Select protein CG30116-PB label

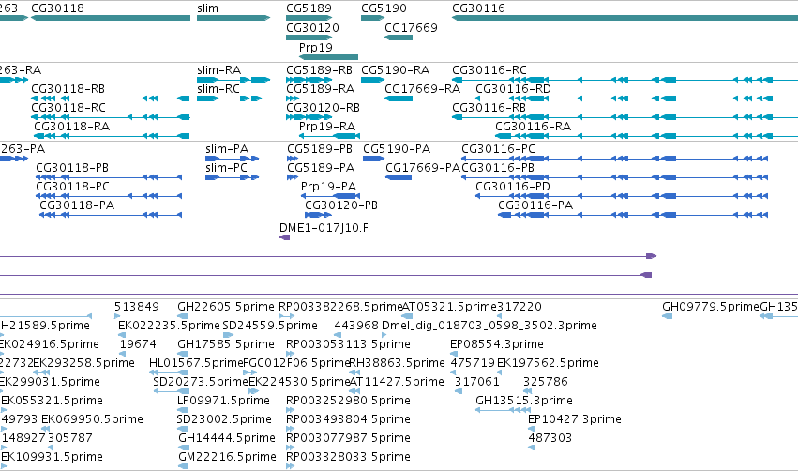click(x=498, y=168)
